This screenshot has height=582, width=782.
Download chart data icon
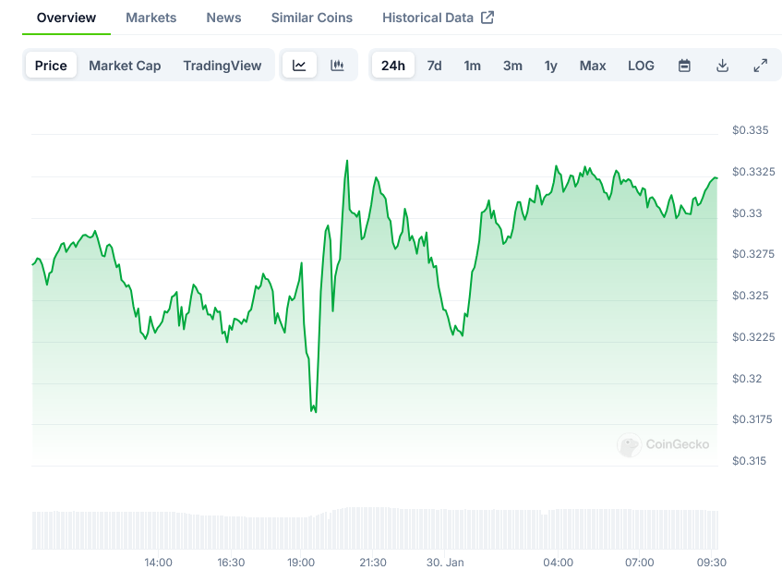click(722, 66)
